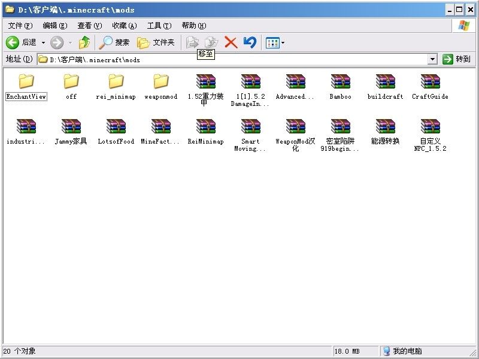Select the Smart Moving archive icon
The width and height of the screenshot is (479, 359).
251,126
